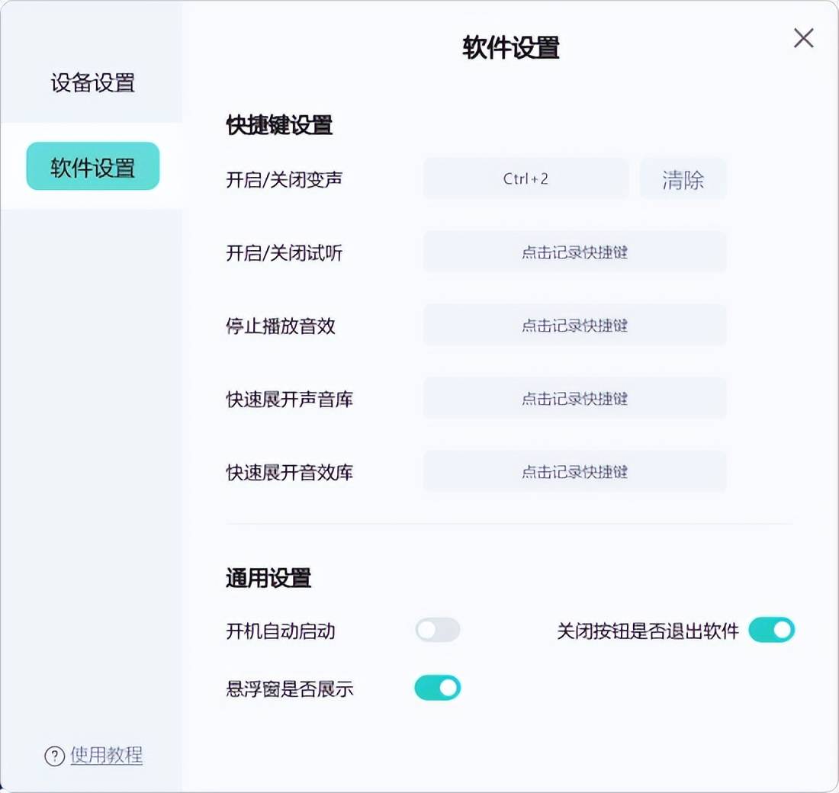This screenshot has width=839, height=793.
Task: Set the 快速展开音效库 shortcut field
Action: (x=574, y=472)
